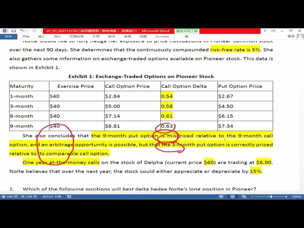Switch to the 引用 (References) tab
304x228 pixels.
click(96, 37)
